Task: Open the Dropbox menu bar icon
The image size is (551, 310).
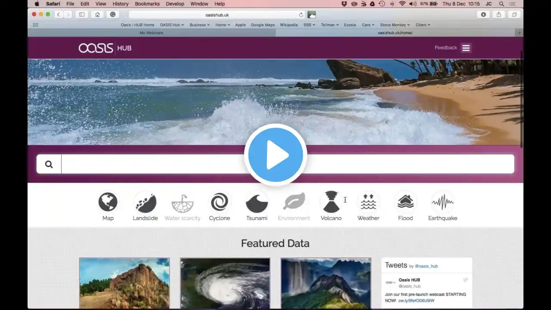Action: pos(344,4)
